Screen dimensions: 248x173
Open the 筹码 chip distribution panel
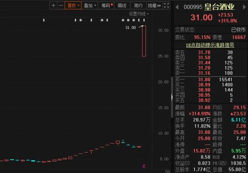106,5
